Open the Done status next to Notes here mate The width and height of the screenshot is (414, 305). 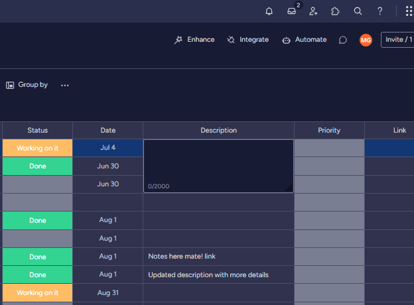pos(38,257)
